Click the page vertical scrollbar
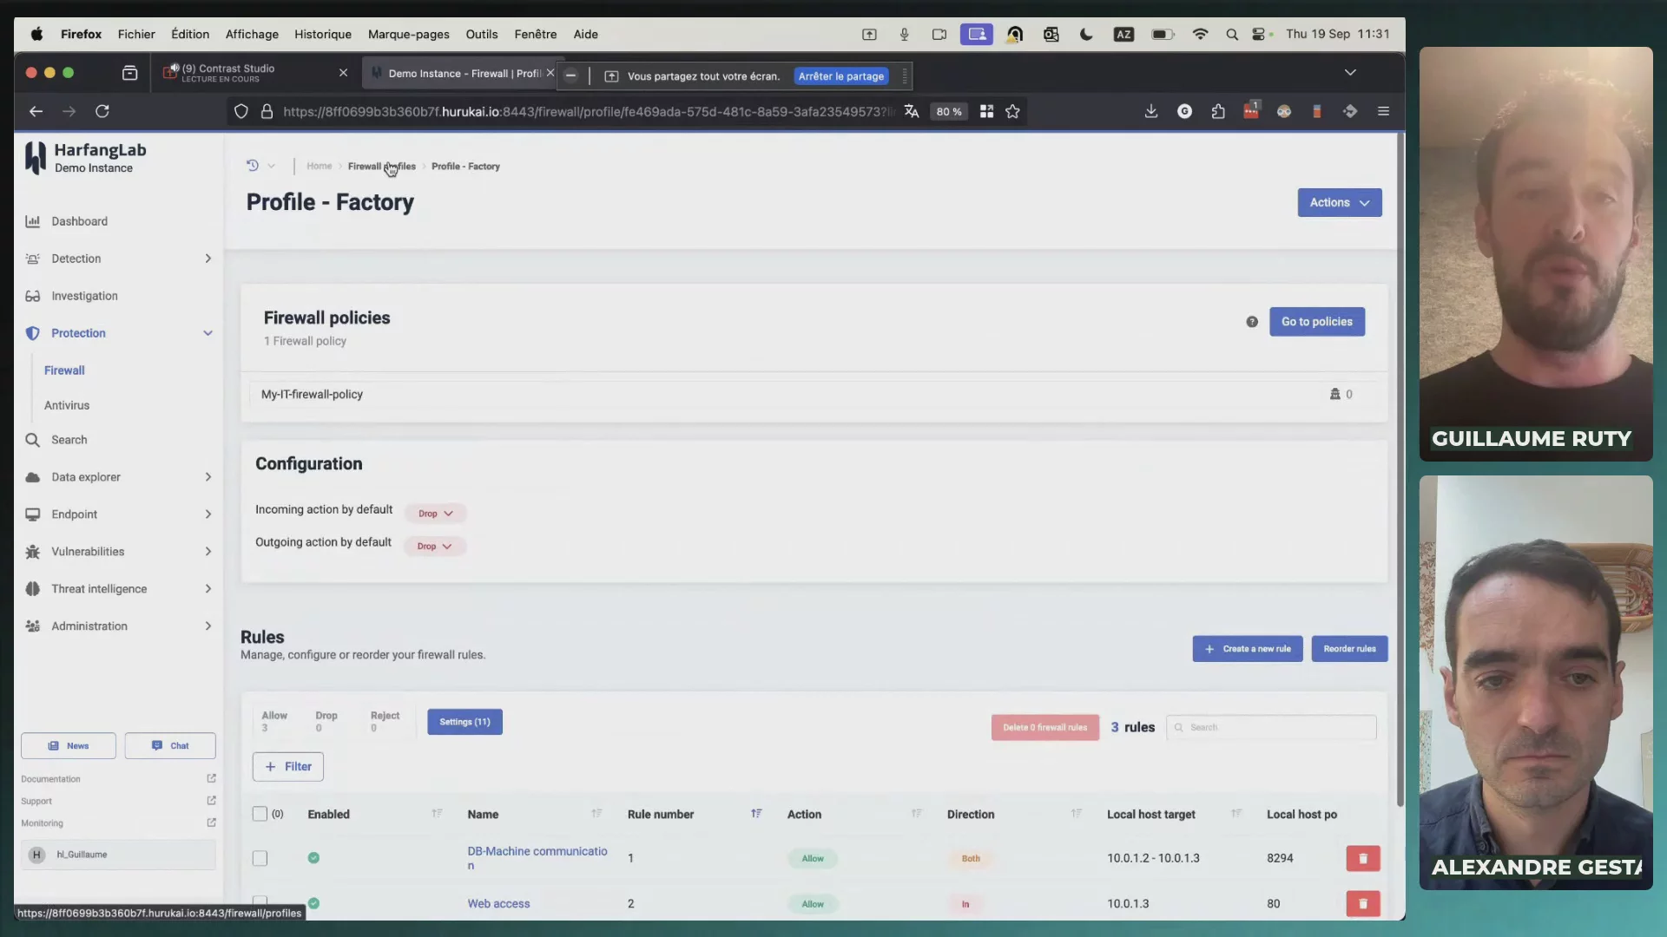This screenshot has height=937, width=1667. tap(1400, 468)
